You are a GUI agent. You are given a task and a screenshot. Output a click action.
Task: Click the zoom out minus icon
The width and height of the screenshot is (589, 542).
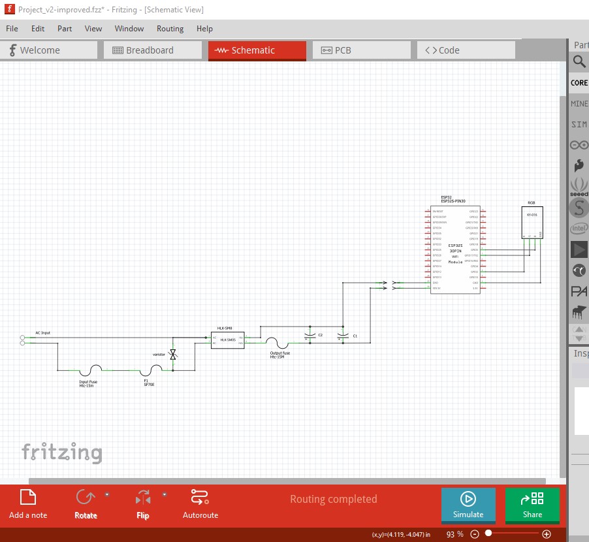pos(475,534)
